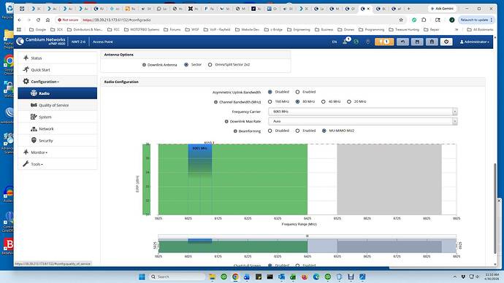Select Sector downlink antenna option
The width and height of the screenshot is (504, 283).
pos(186,64)
